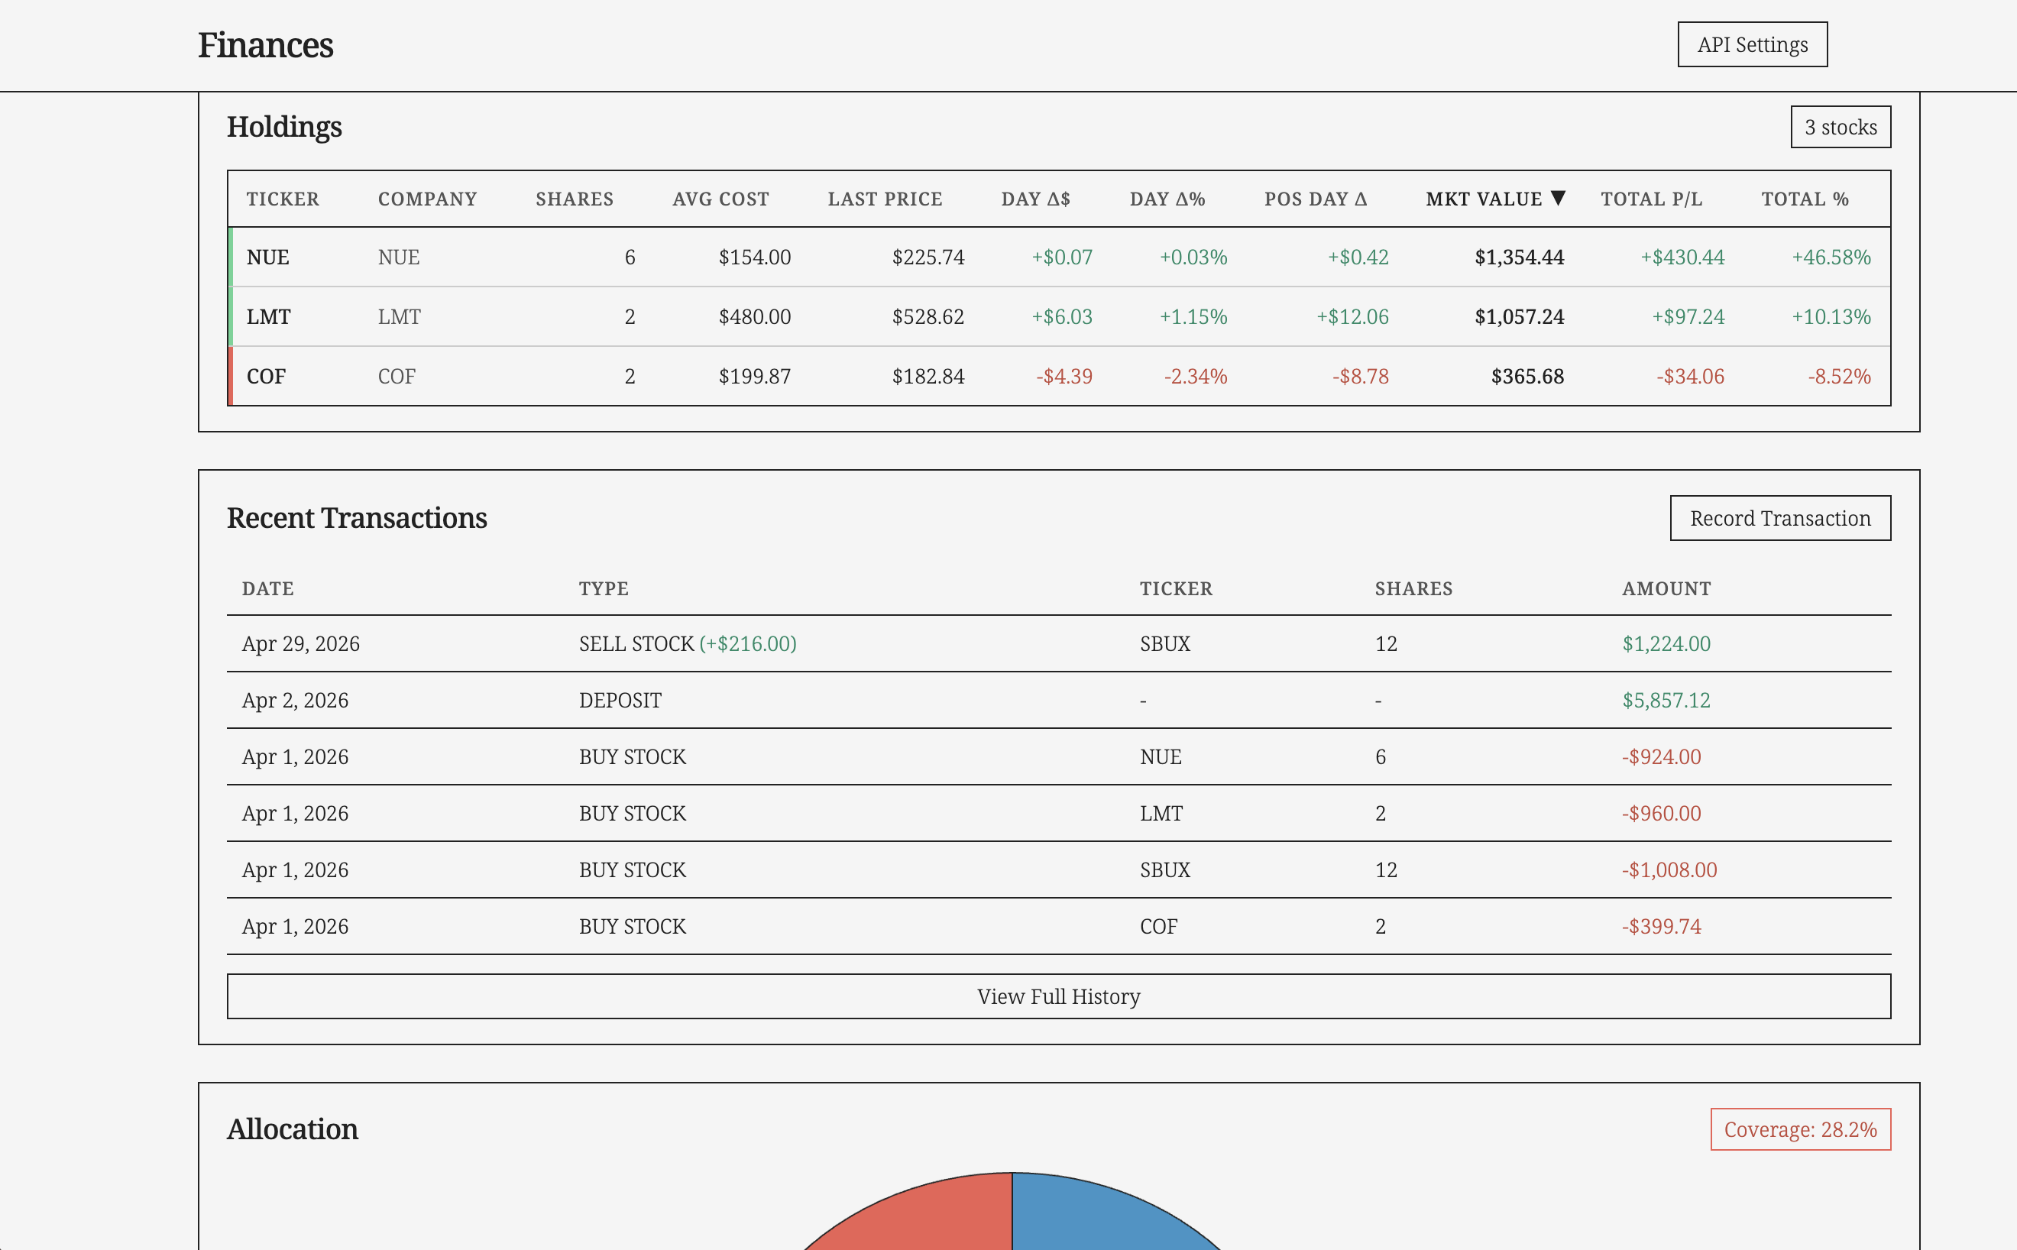Sort holdings by TOTAL % column
This screenshot has height=1250, width=2017.
tap(1805, 199)
